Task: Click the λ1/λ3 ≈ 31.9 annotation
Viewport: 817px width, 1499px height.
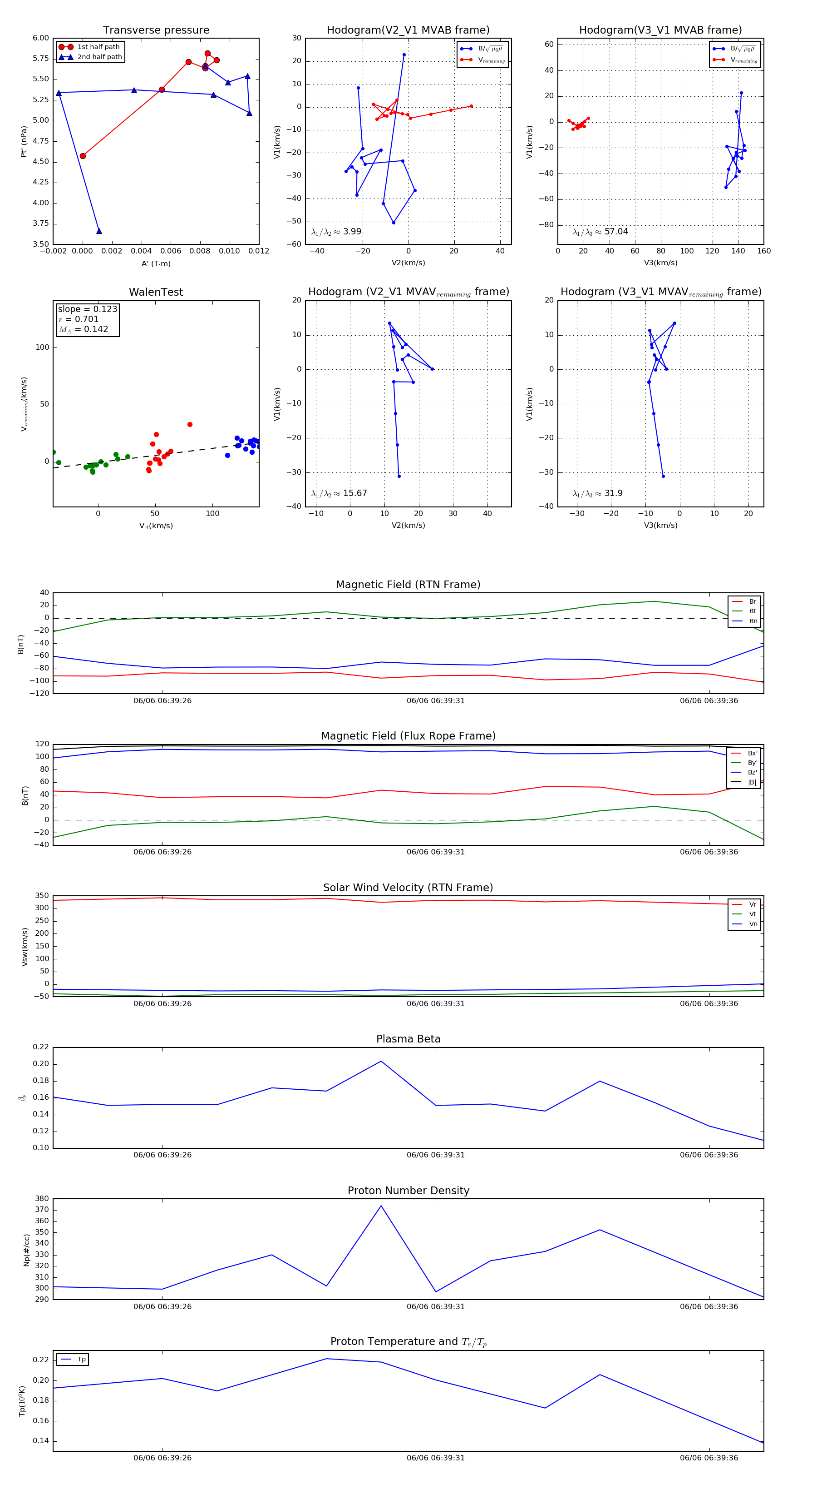Action: pyautogui.click(x=597, y=493)
